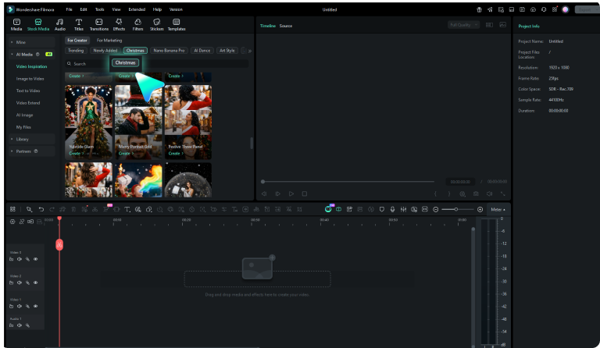Screen dimensions: 600x348
Task: Click the zoom-out minus icon on timeline
Action: click(435, 209)
